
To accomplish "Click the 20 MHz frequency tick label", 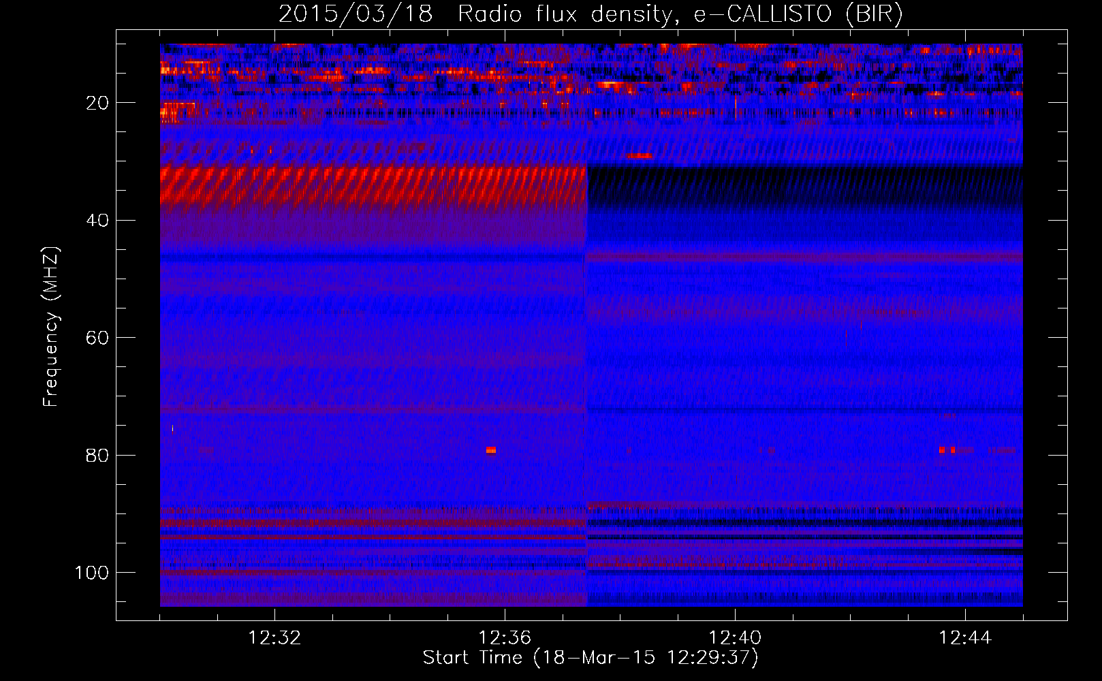I will [98, 103].
